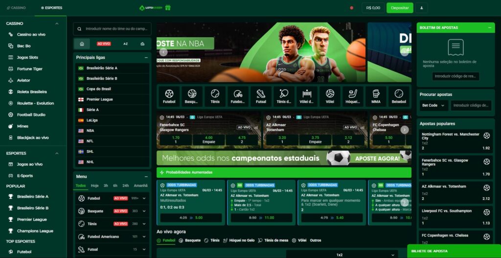Open the BILHETE DE APOSTA bar
Image resolution: width=501 pixels, height=258 pixels.
pyautogui.click(x=454, y=251)
